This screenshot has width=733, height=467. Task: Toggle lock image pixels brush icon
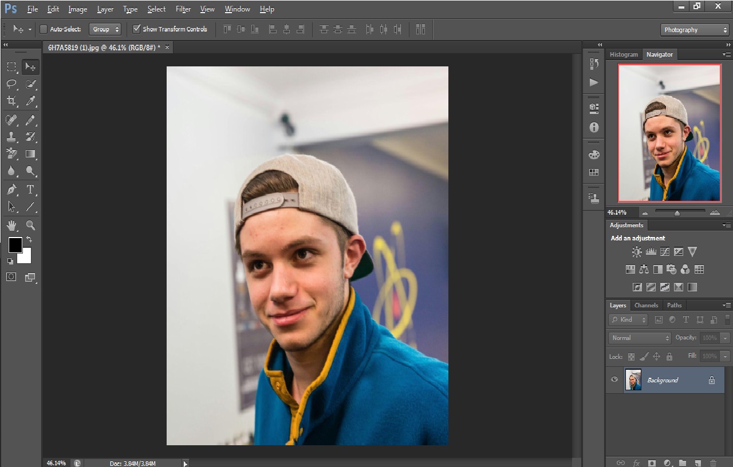pos(644,357)
